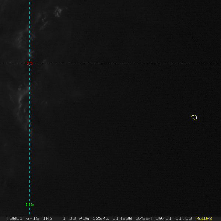Click the IMG text in status bar

[48, 218]
